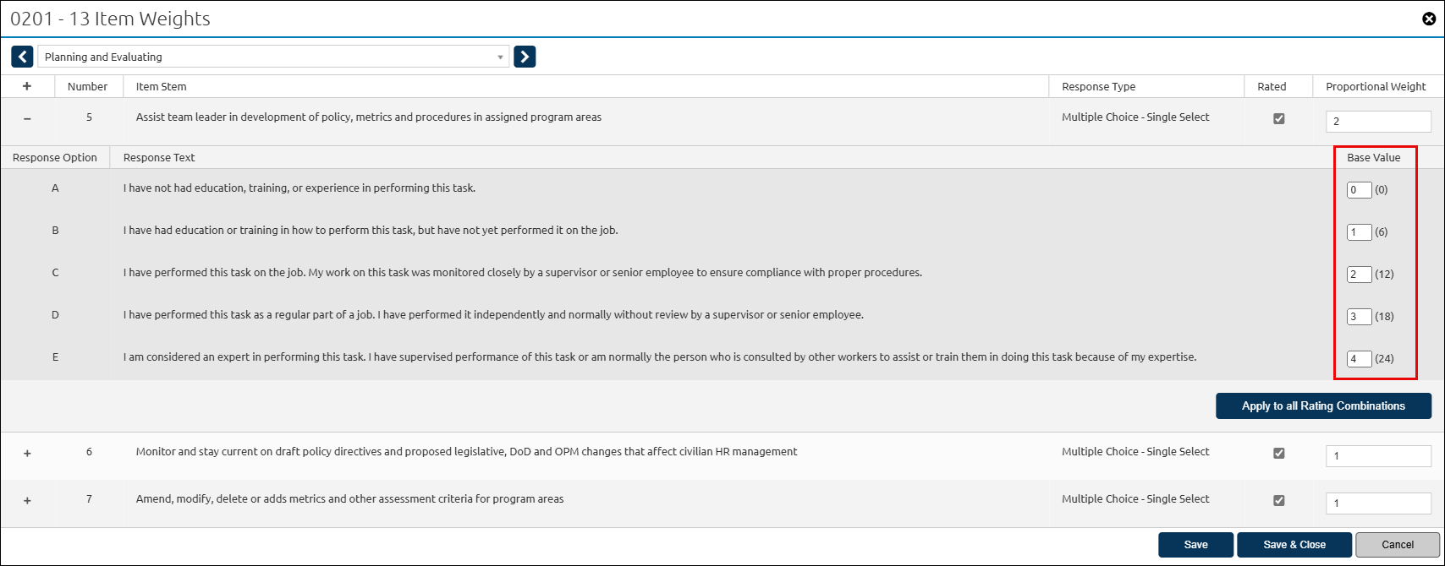Viewport: 1445px width, 566px height.
Task: Expand item 6 response options
Action: [27, 453]
